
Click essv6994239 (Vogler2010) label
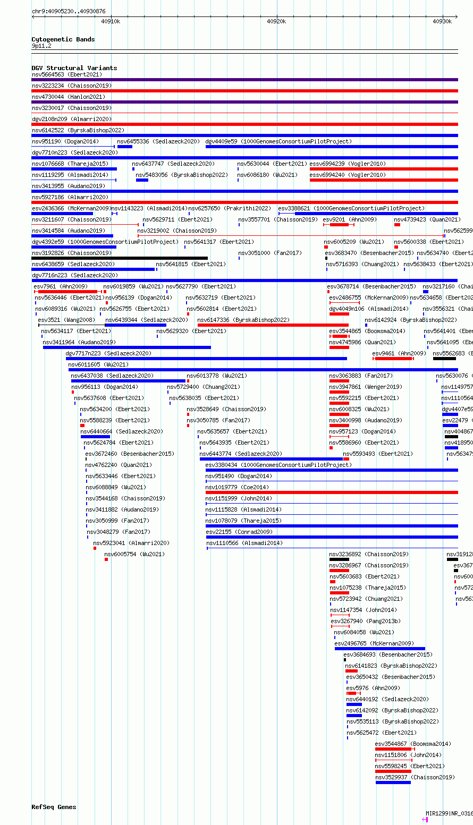[x=348, y=164]
